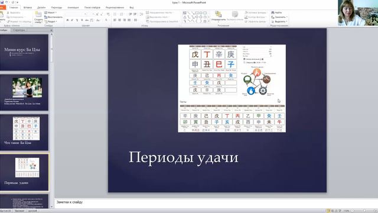This screenshot has height=213, width=378.
Task: Select the star shape in the gallery
Action: [205, 21]
